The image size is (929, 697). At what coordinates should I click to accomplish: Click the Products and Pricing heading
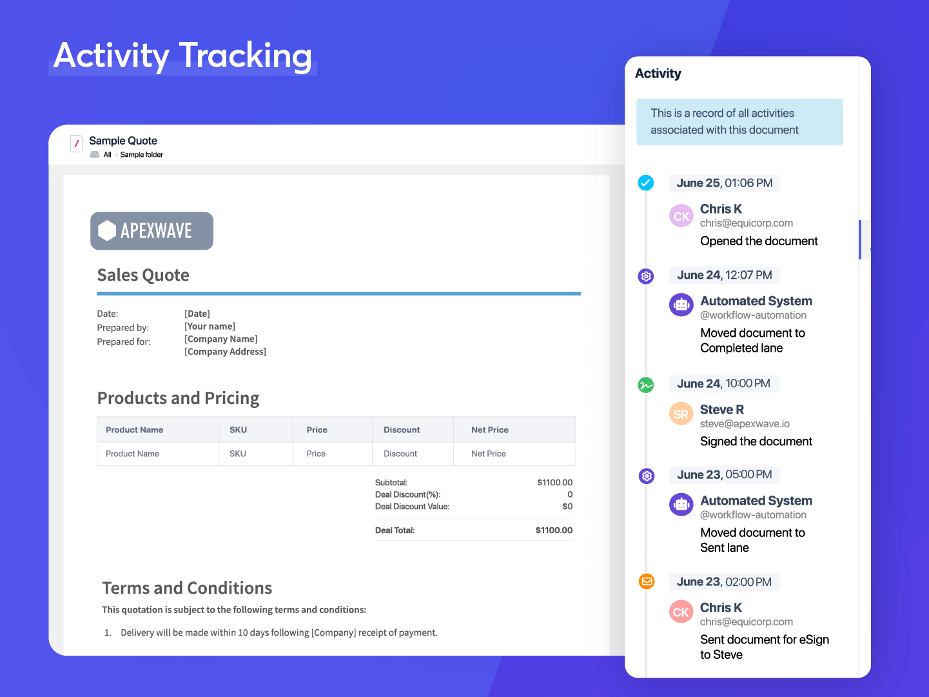pyautogui.click(x=178, y=398)
